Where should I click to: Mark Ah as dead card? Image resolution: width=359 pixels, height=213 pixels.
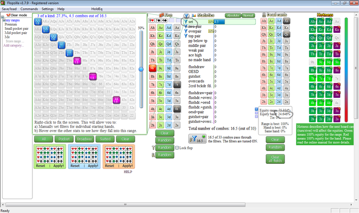pos(264,21)
